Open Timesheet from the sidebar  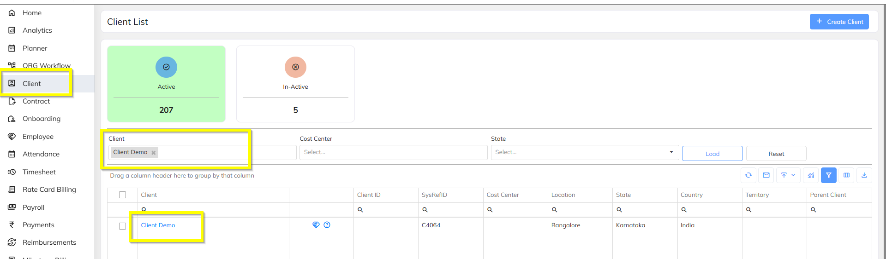pos(39,172)
